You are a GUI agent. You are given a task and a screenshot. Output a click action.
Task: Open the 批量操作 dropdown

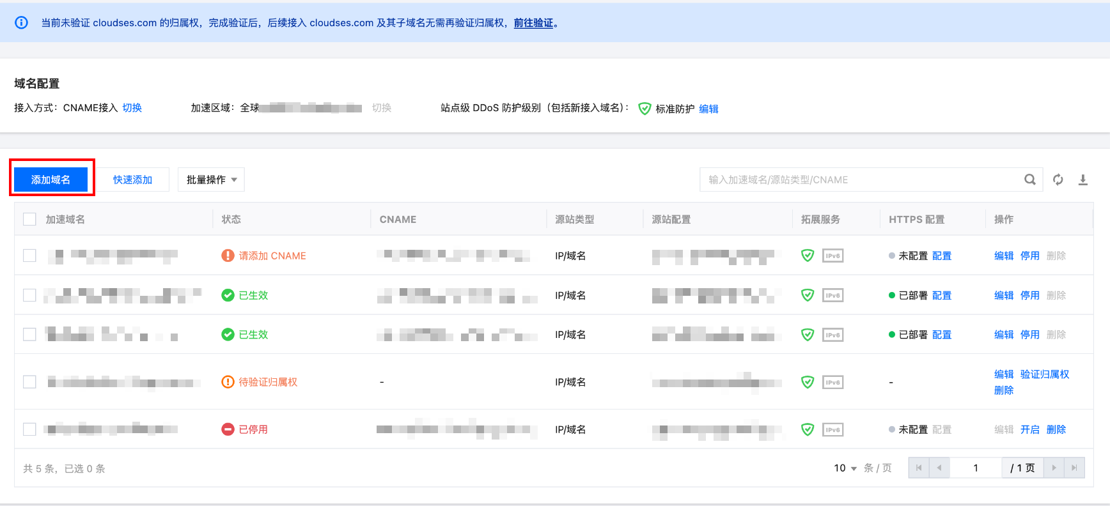211,180
